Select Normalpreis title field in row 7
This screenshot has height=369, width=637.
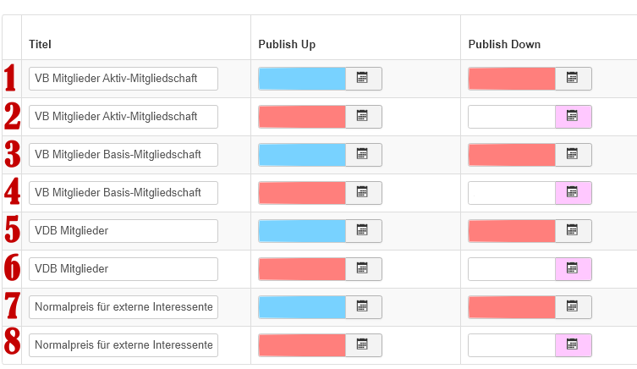click(x=124, y=307)
